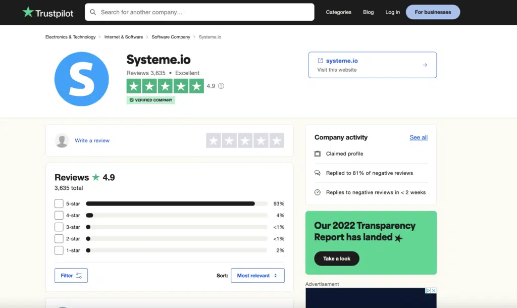Viewport: 517px width, 308px height.
Task: Check the 5-star filter checkbox
Action: tap(59, 204)
